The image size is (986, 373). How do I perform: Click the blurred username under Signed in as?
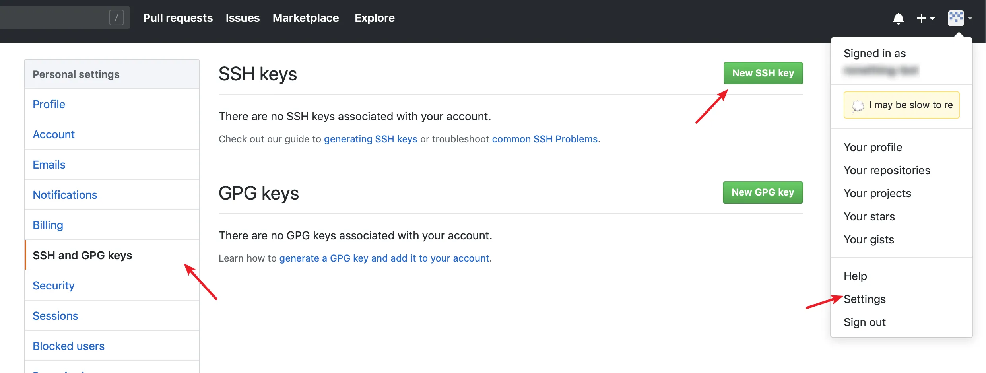[881, 70]
